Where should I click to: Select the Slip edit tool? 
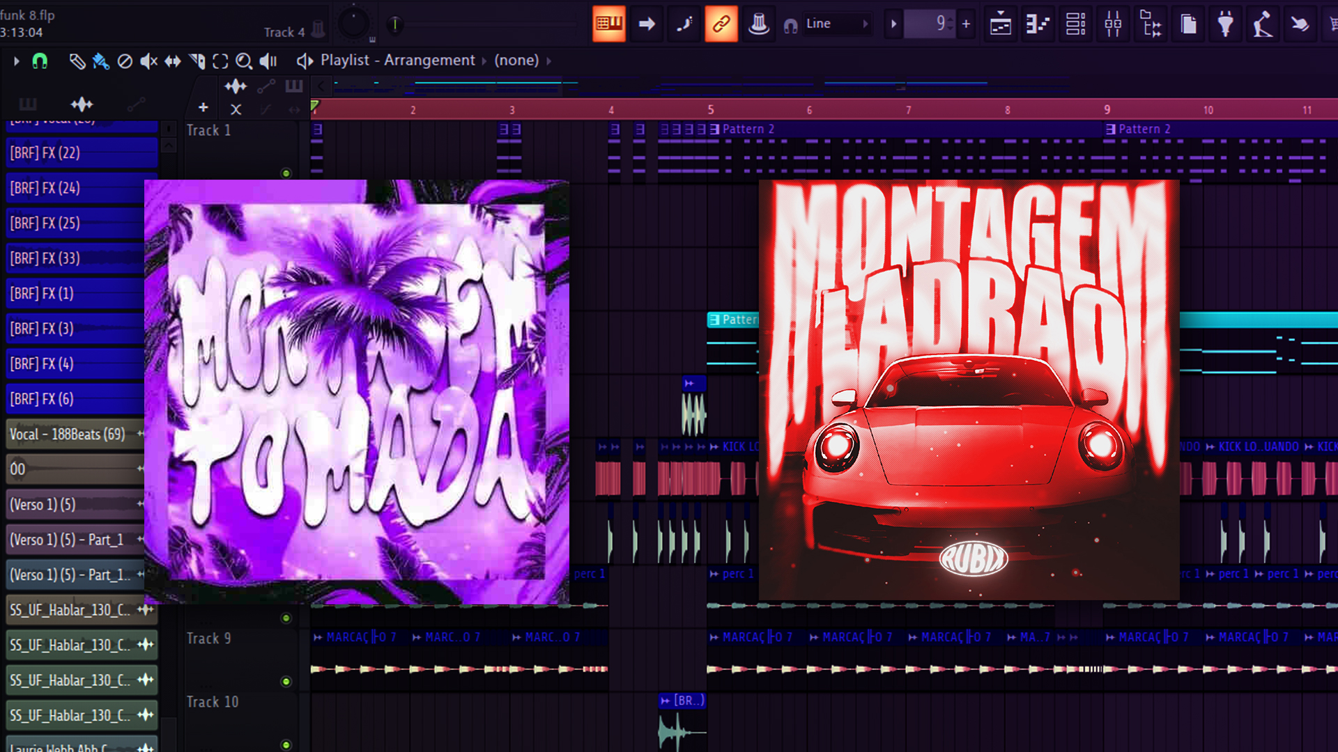pos(172,61)
